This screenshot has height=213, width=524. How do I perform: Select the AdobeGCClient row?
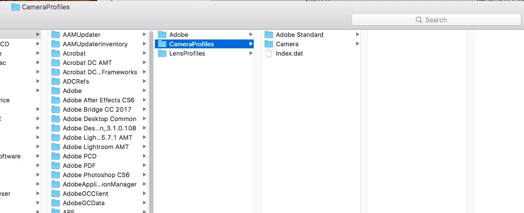(99, 193)
